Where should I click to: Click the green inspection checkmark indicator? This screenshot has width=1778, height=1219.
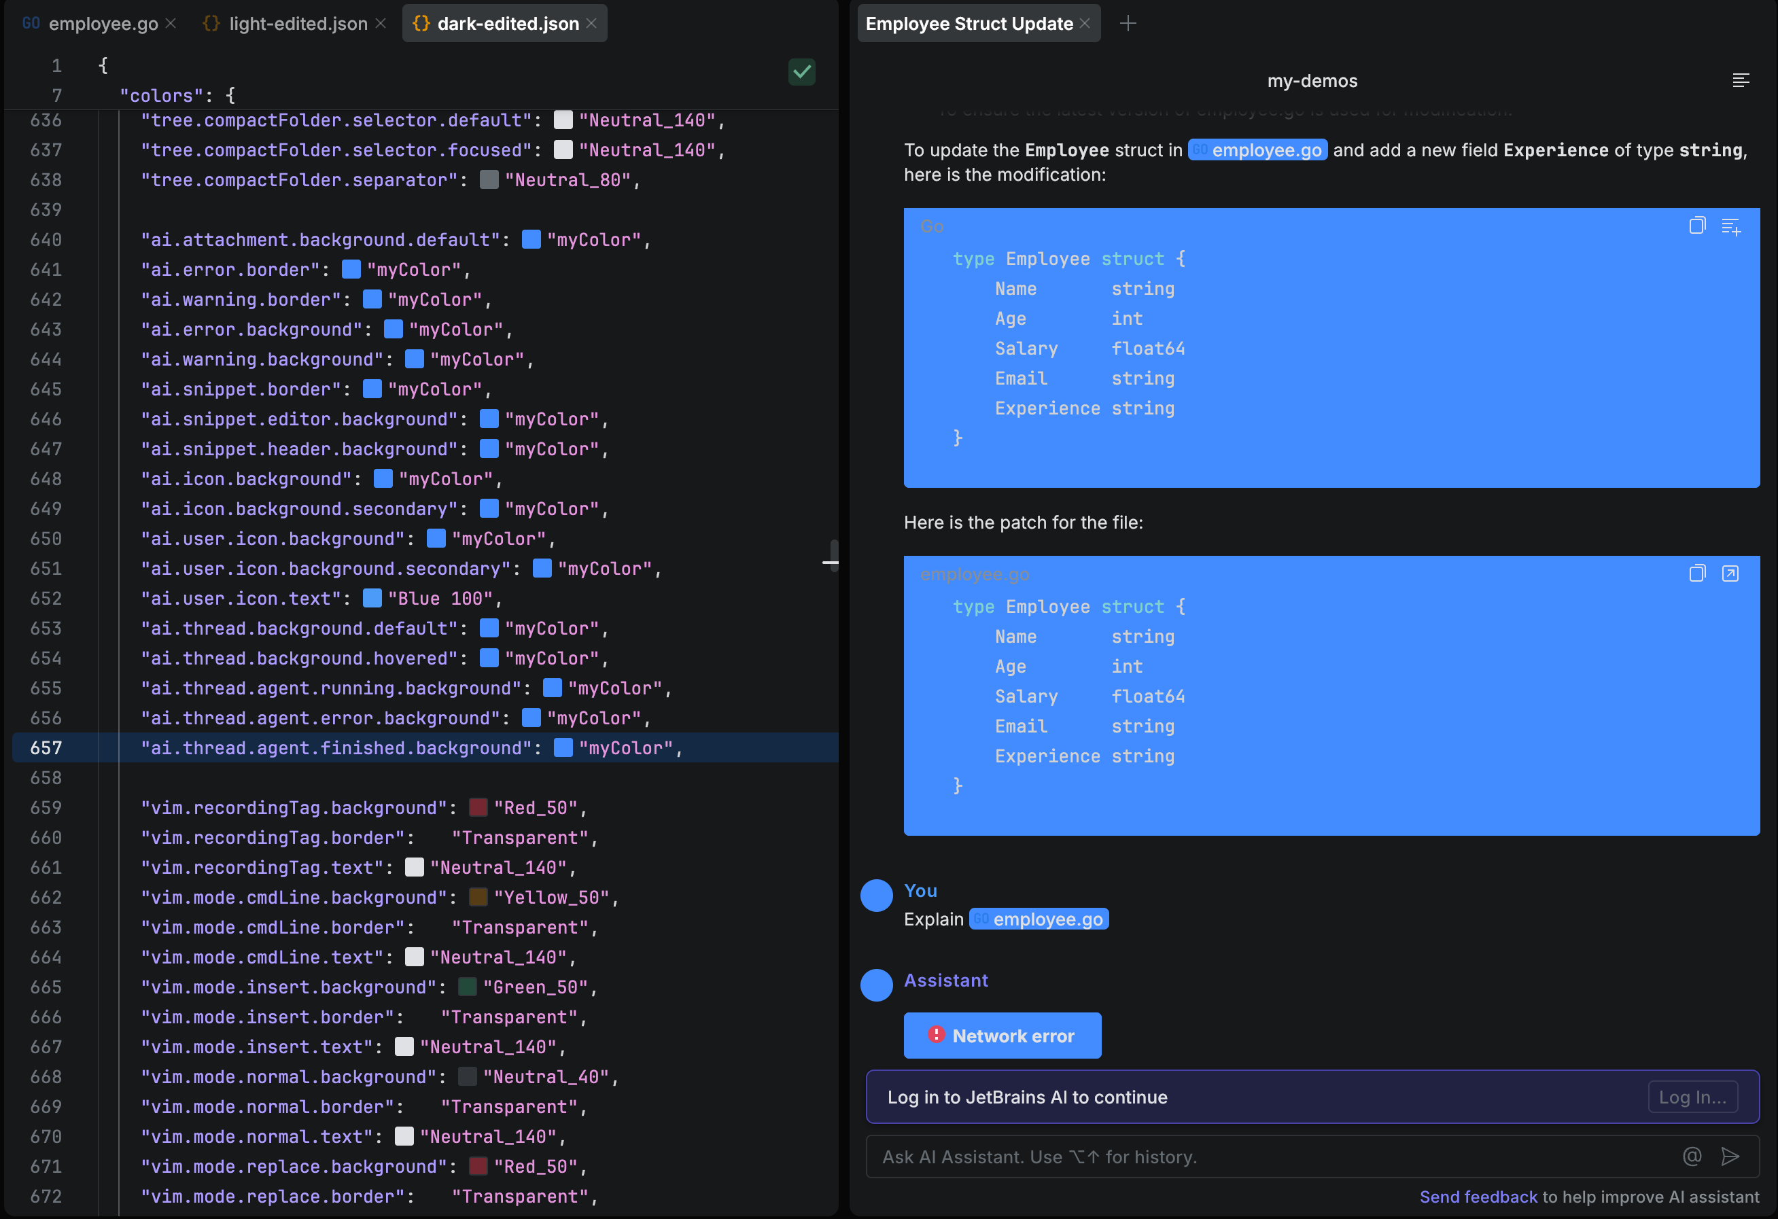(x=801, y=72)
